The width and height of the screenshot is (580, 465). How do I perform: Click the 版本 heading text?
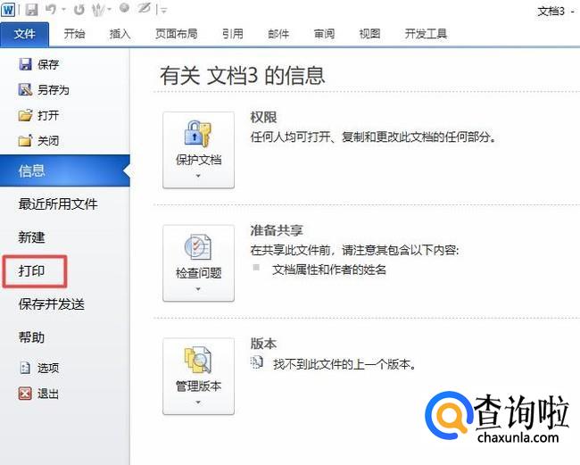click(x=263, y=344)
